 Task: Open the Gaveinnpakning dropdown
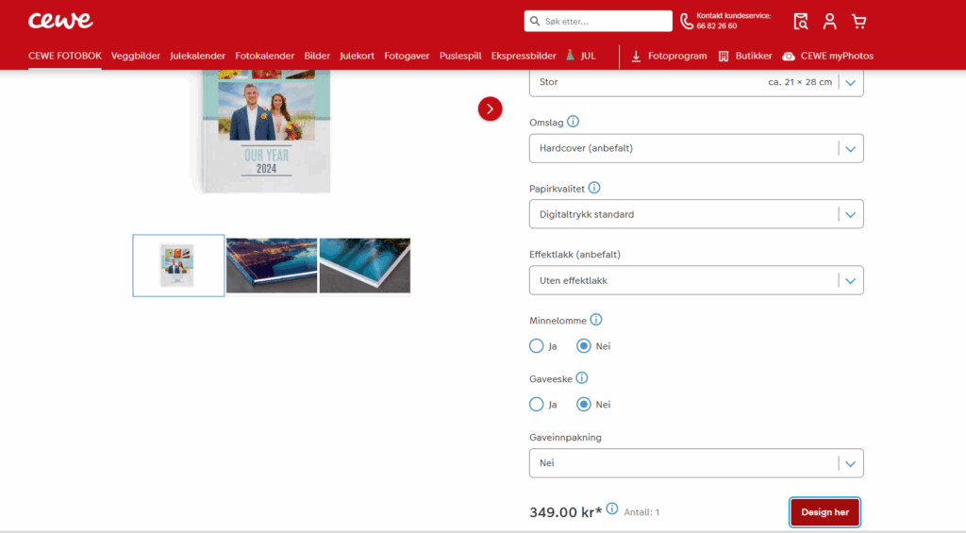[x=696, y=463]
